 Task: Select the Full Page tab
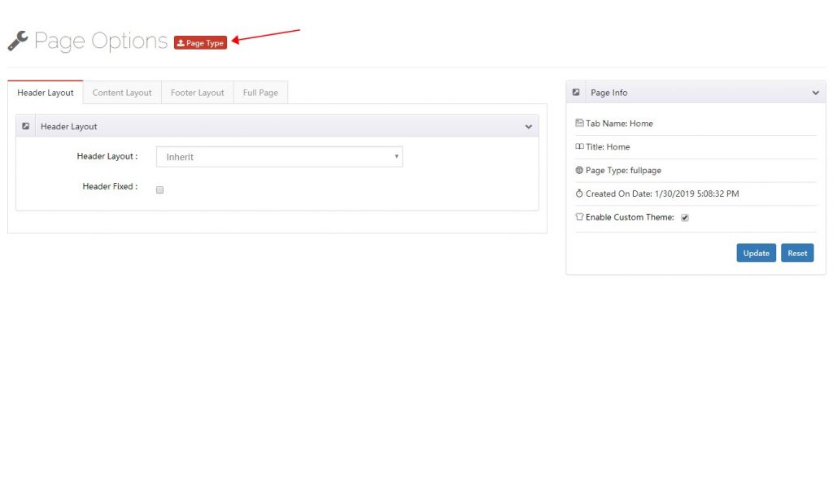259,92
